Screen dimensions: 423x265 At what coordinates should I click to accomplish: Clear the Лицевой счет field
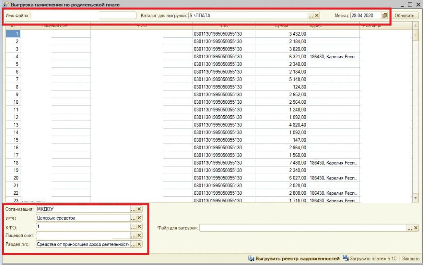[139, 235]
